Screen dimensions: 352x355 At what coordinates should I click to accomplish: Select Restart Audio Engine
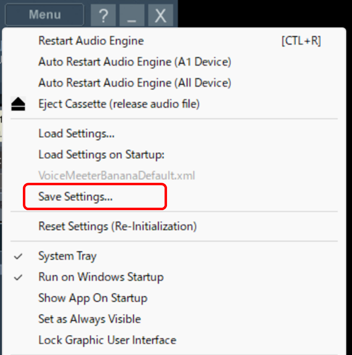(x=91, y=41)
